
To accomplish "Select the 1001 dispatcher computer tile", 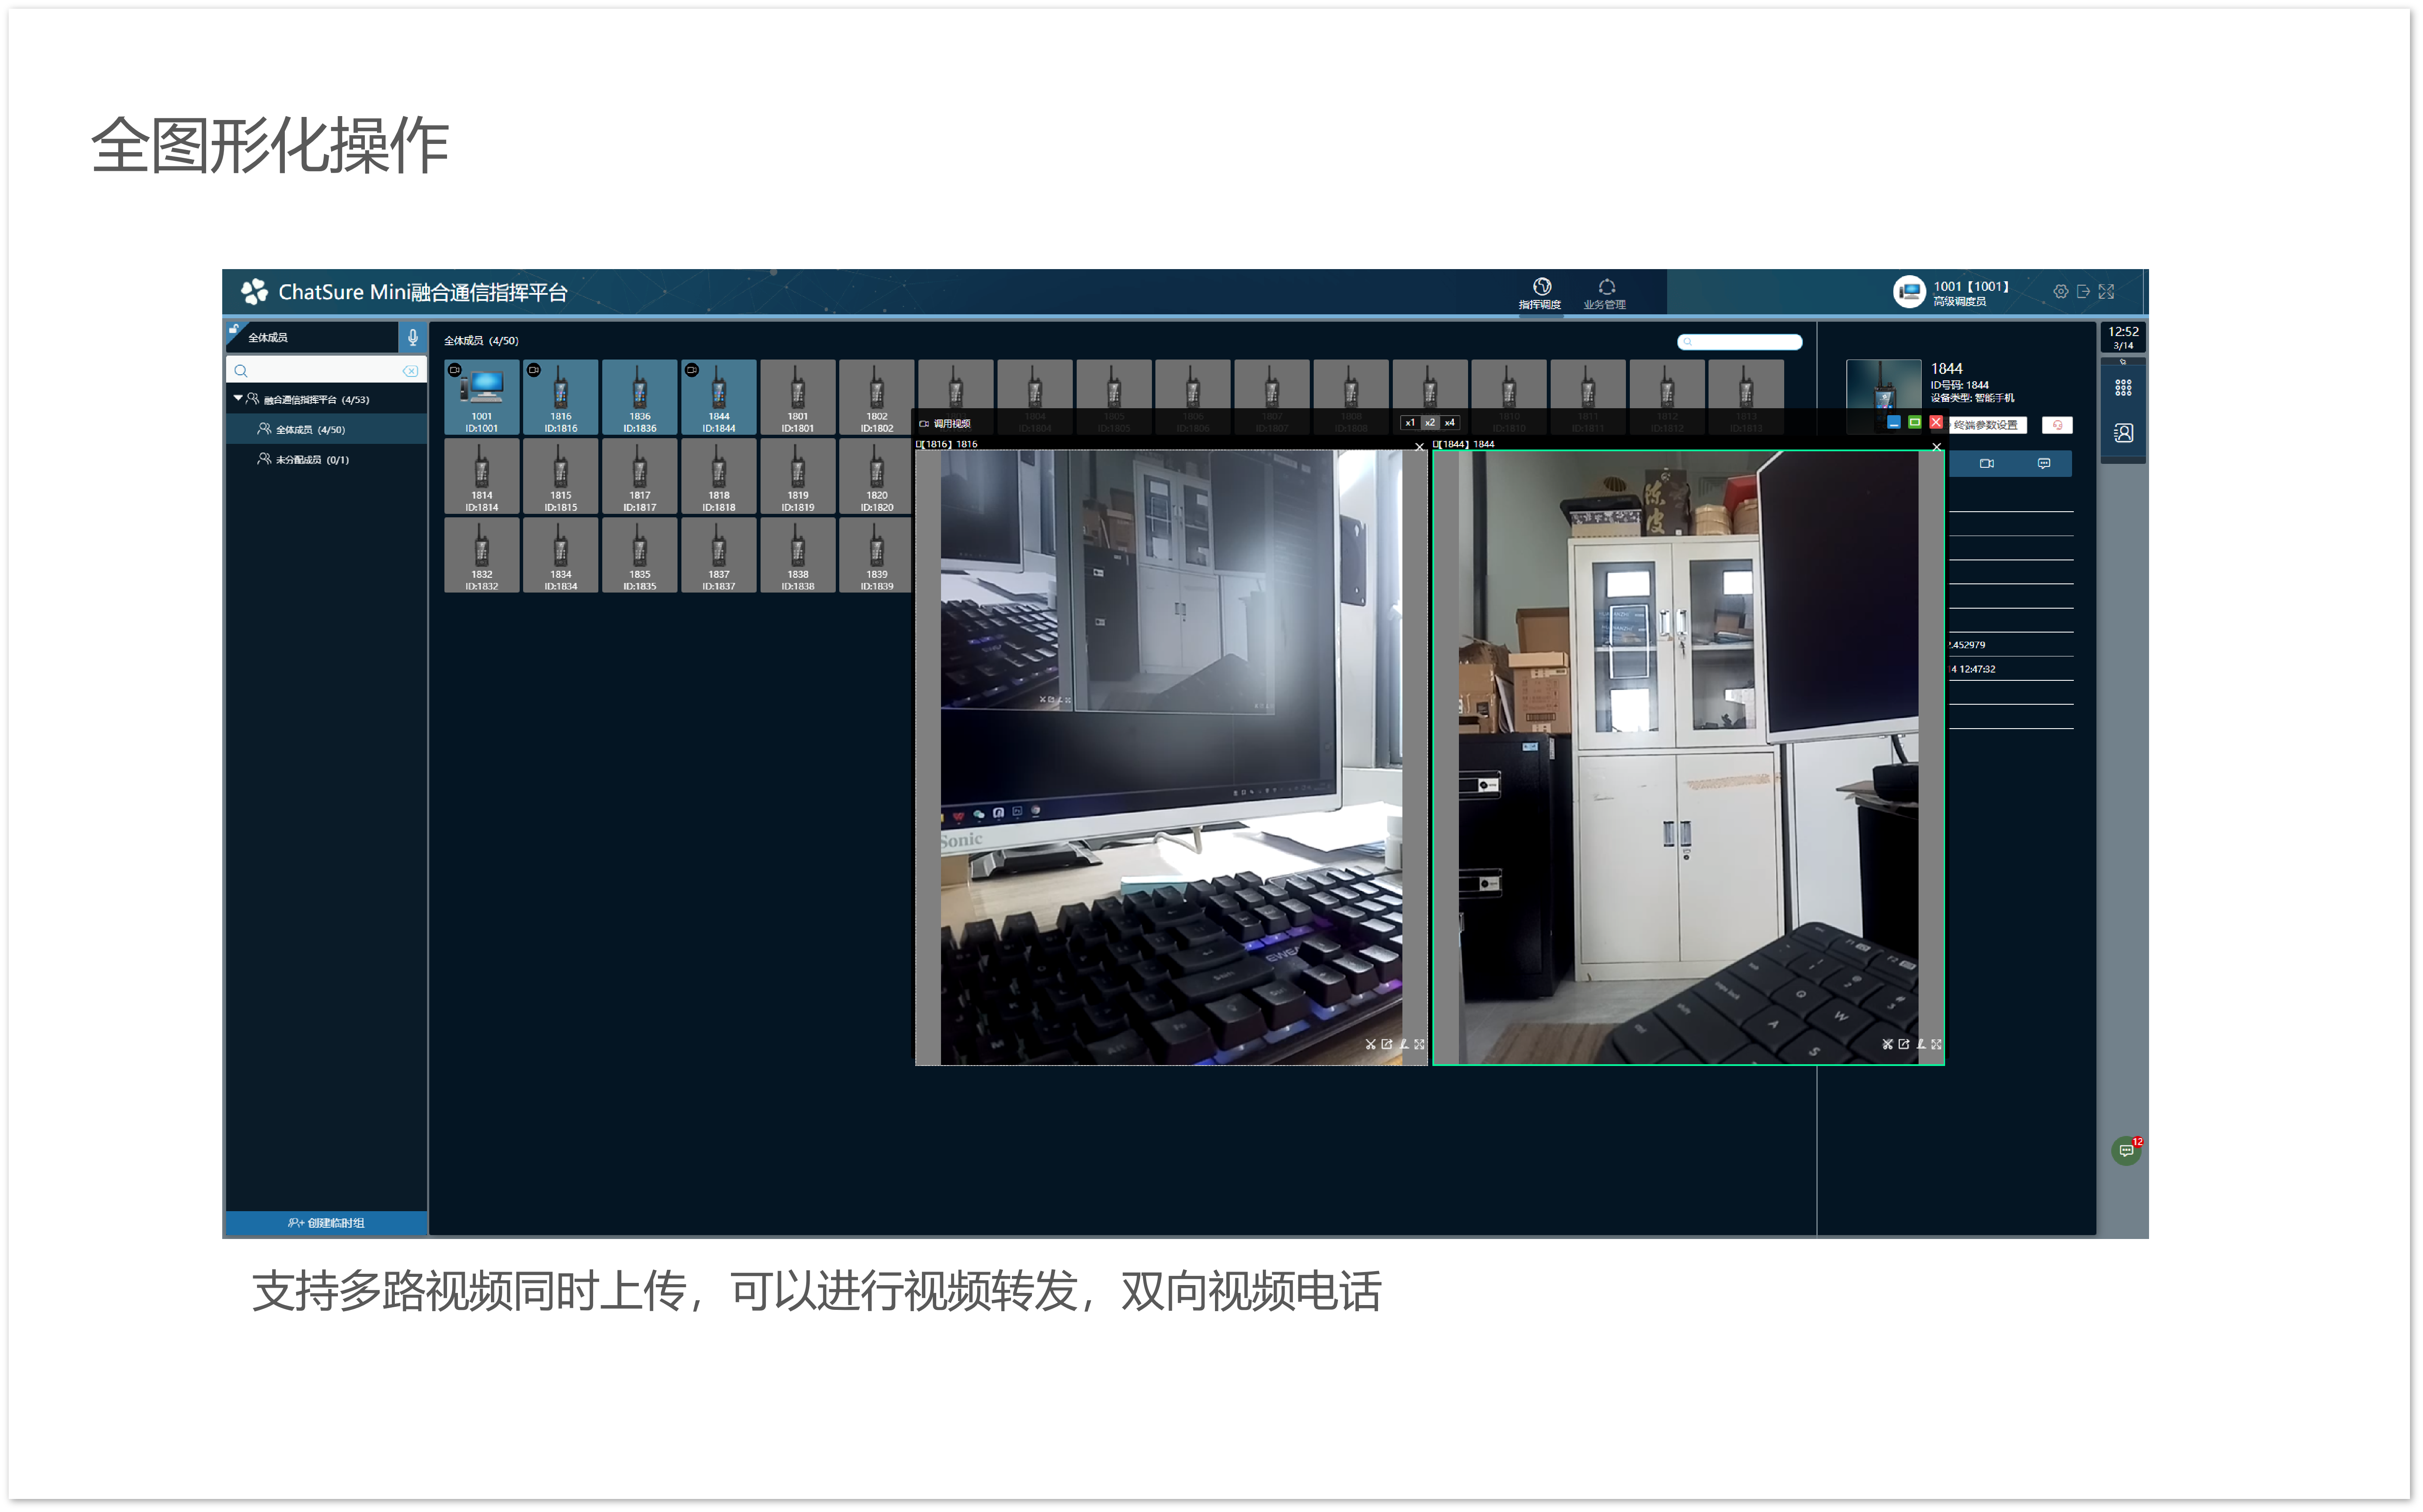I will pyautogui.click(x=482, y=397).
